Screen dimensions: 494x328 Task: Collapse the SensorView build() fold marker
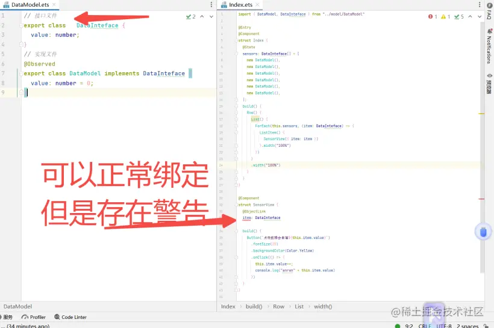(236, 231)
